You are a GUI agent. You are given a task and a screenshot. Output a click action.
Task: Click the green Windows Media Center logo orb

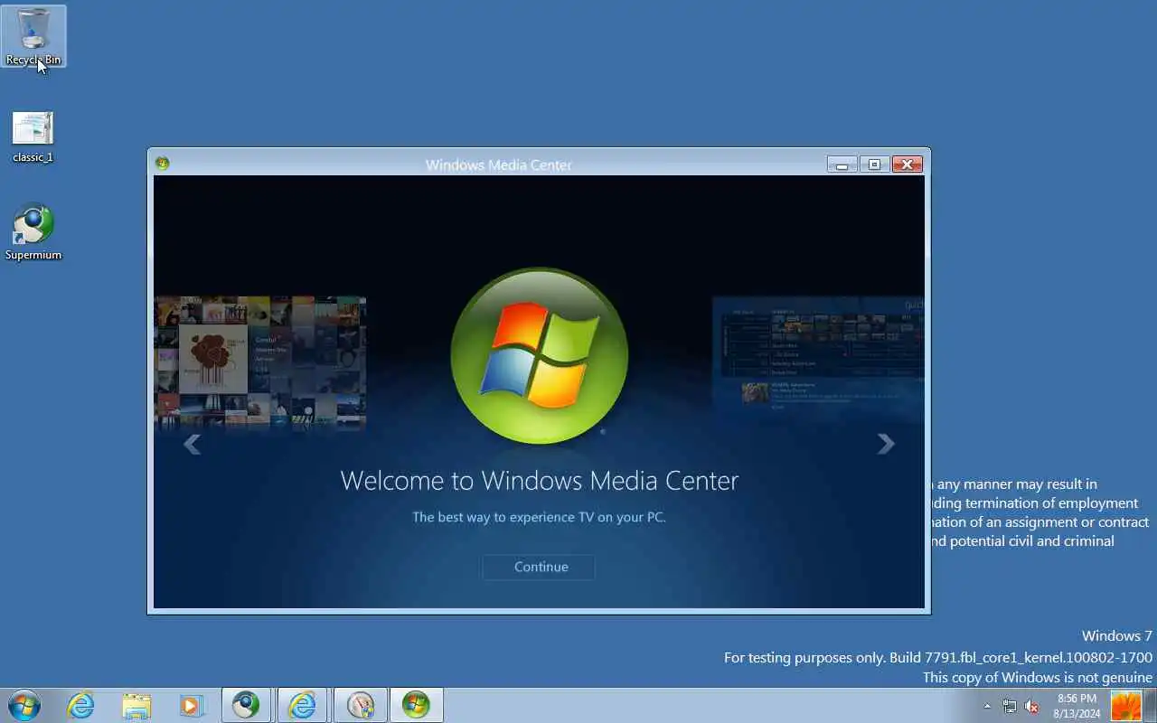(x=539, y=355)
